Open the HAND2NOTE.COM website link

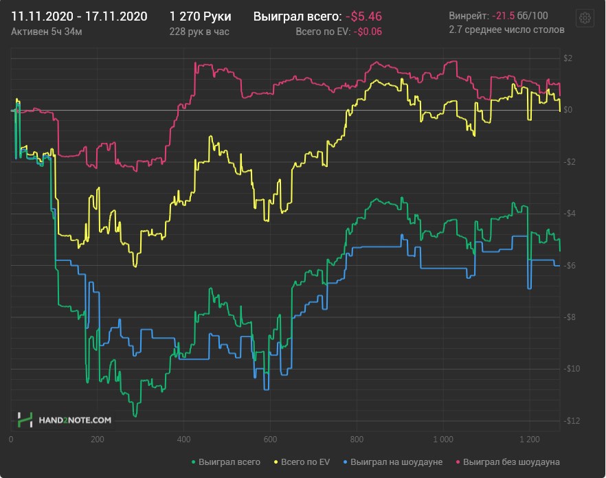coord(75,419)
